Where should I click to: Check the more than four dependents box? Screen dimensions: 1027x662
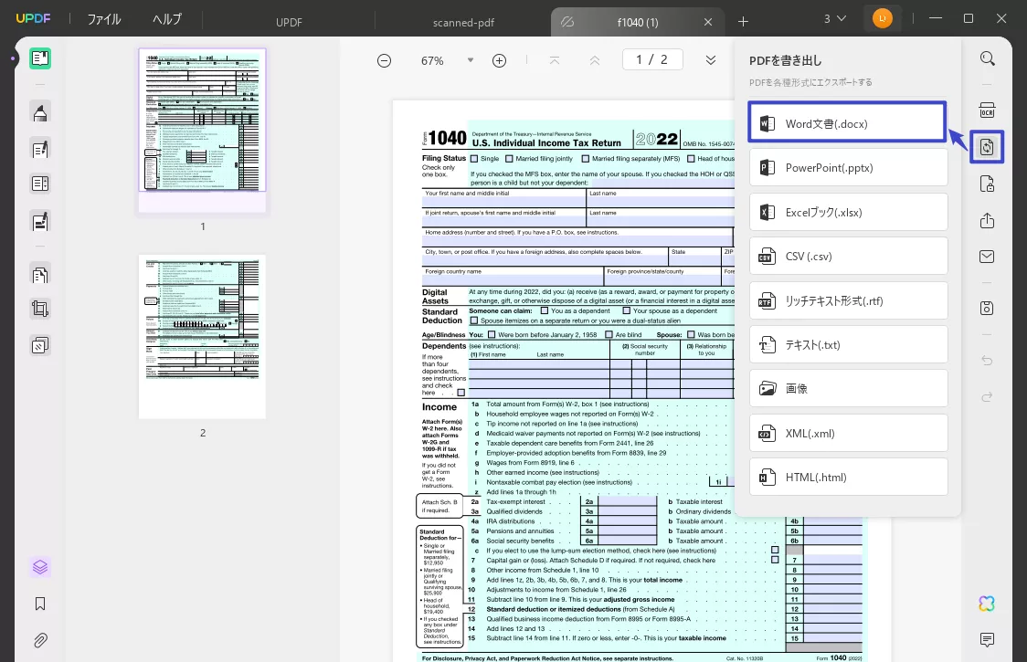[461, 393]
